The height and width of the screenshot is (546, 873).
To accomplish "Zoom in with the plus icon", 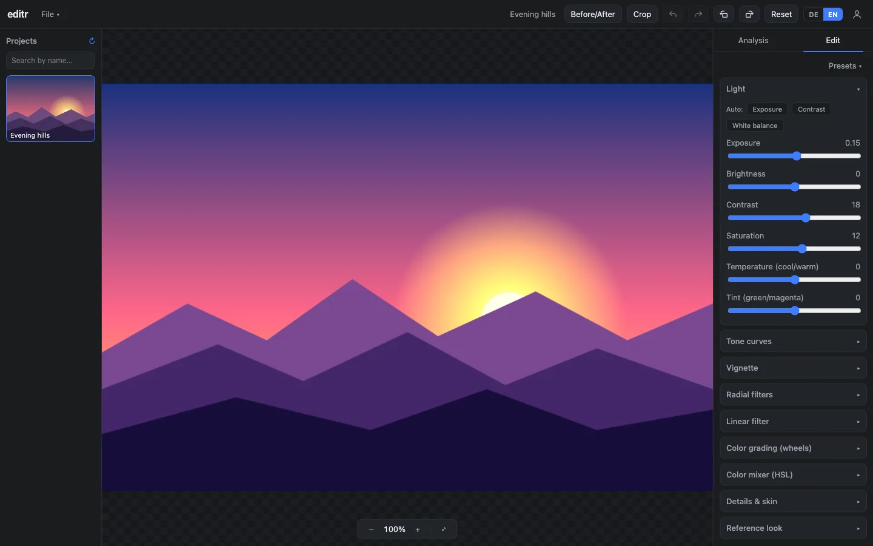I will click(418, 530).
